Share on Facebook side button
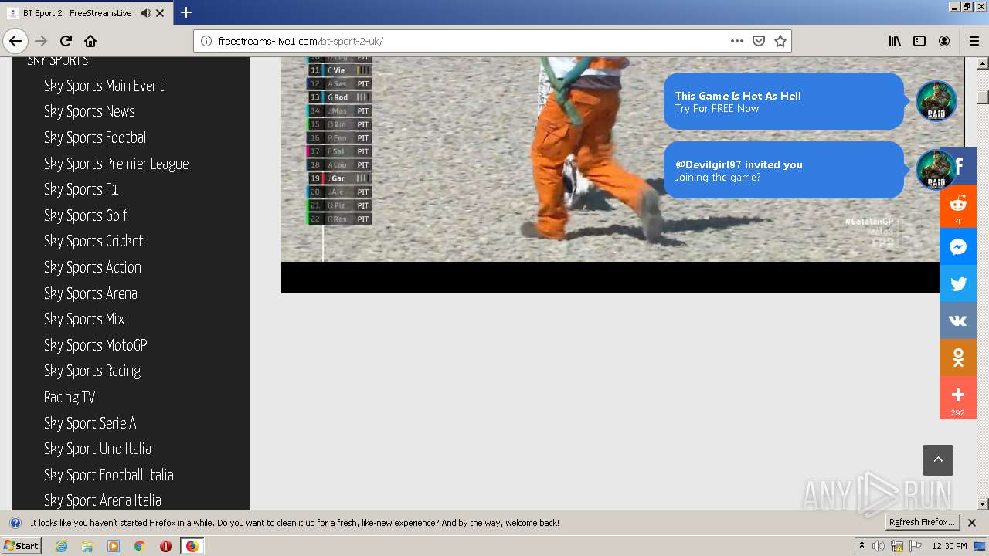Viewport: 989px width, 556px height. point(958,166)
